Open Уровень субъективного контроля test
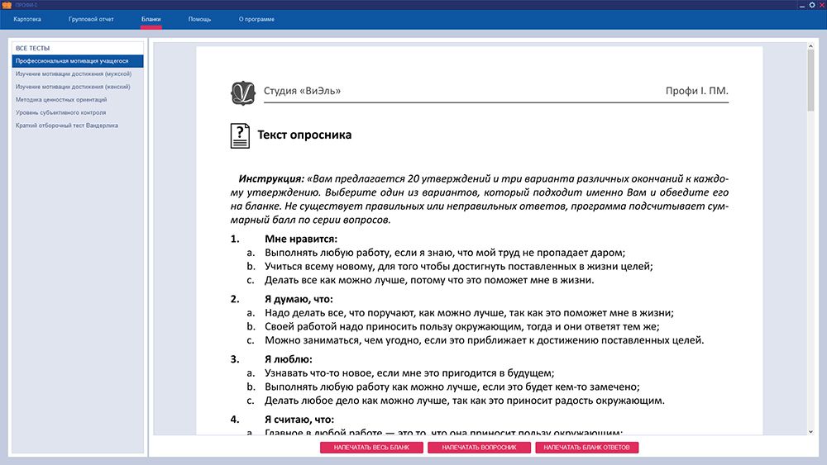The width and height of the screenshot is (827, 465). [x=60, y=112]
